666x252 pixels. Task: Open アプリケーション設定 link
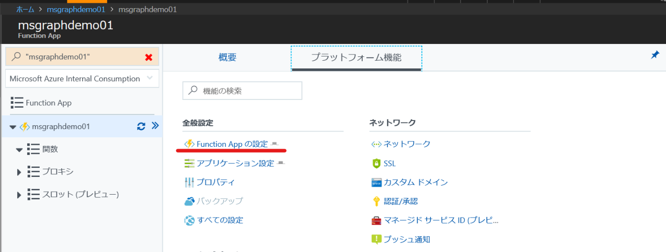coord(236,163)
